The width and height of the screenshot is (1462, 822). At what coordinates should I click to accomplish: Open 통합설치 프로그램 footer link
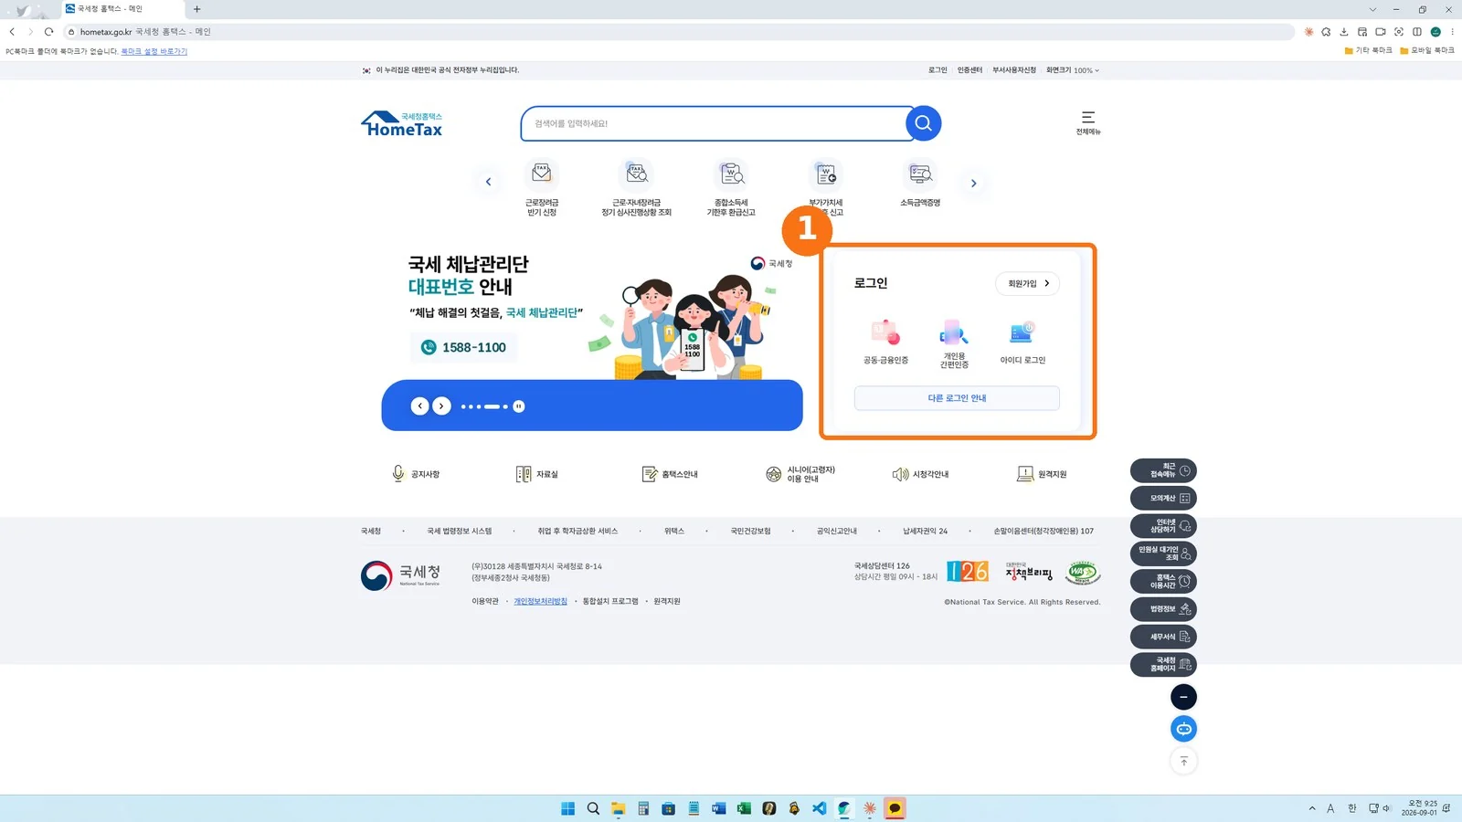pos(610,601)
